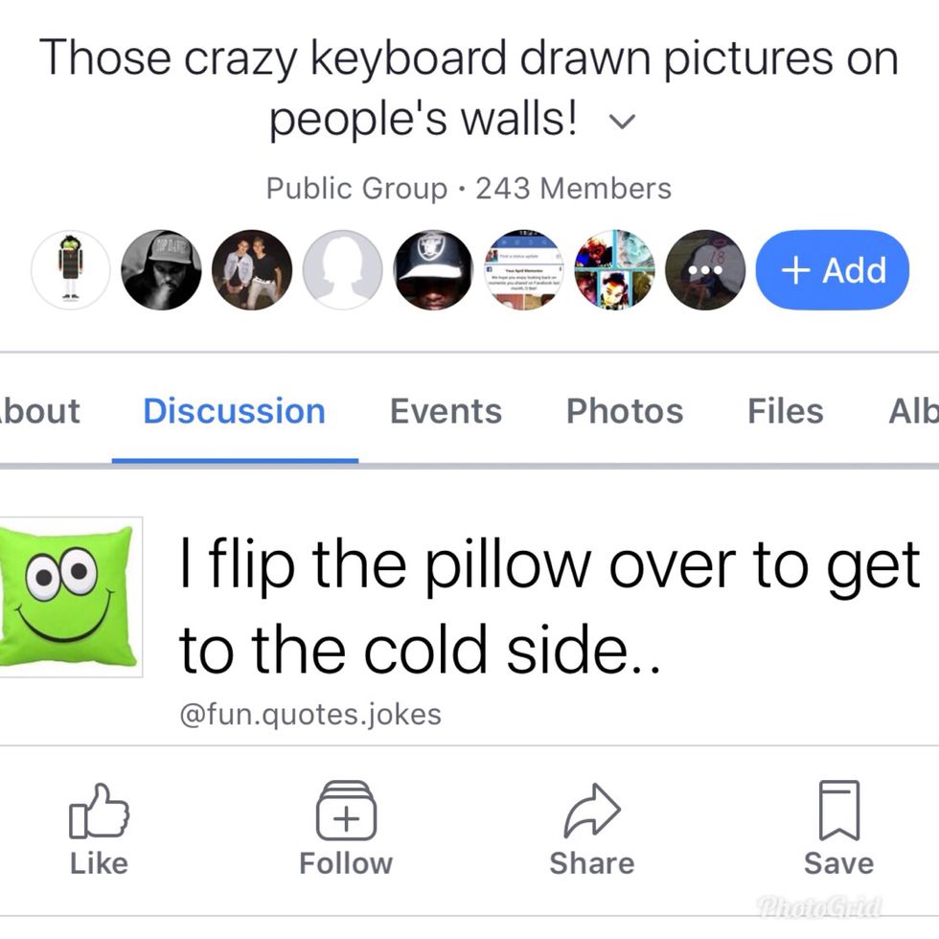The height and width of the screenshot is (939, 939).
Task: Open the Android robot member avatar
Action: (70, 270)
